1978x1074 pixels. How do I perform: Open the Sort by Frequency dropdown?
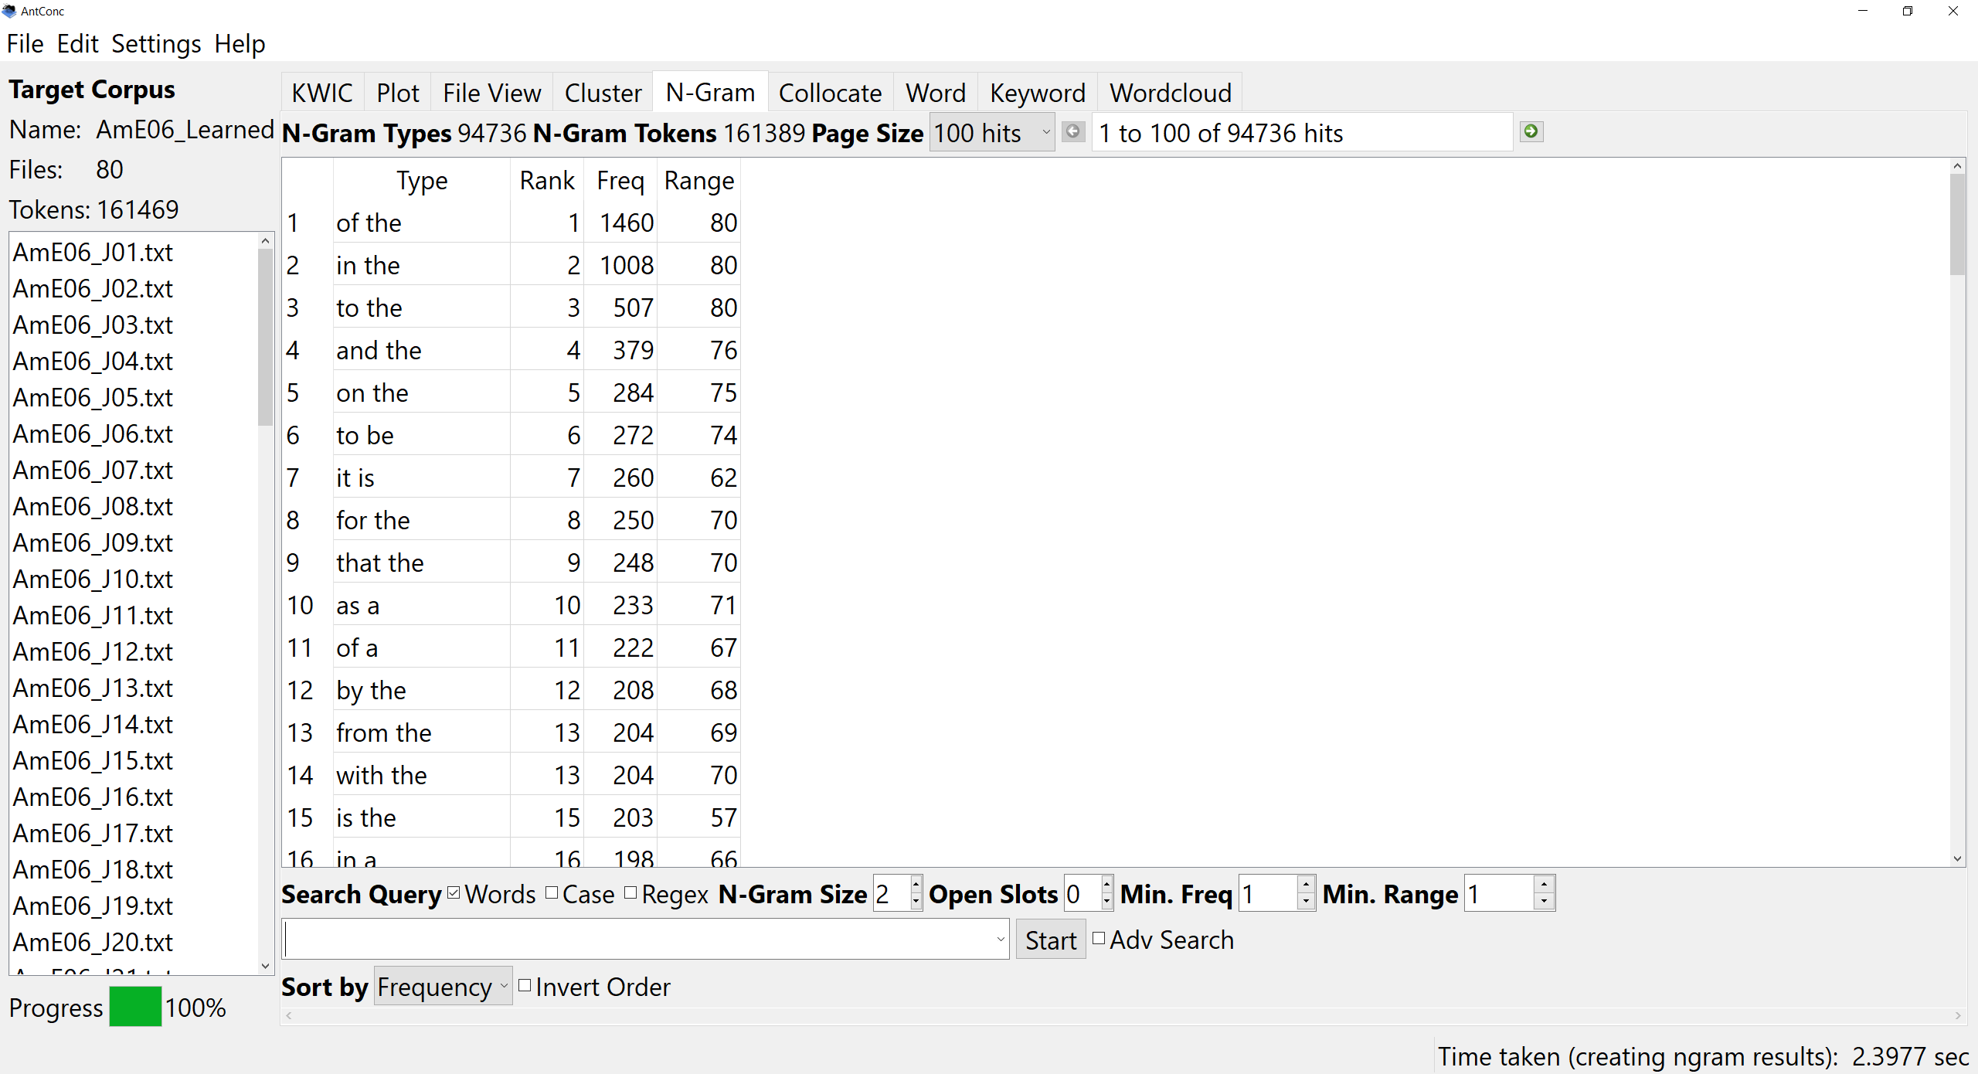pos(443,987)
